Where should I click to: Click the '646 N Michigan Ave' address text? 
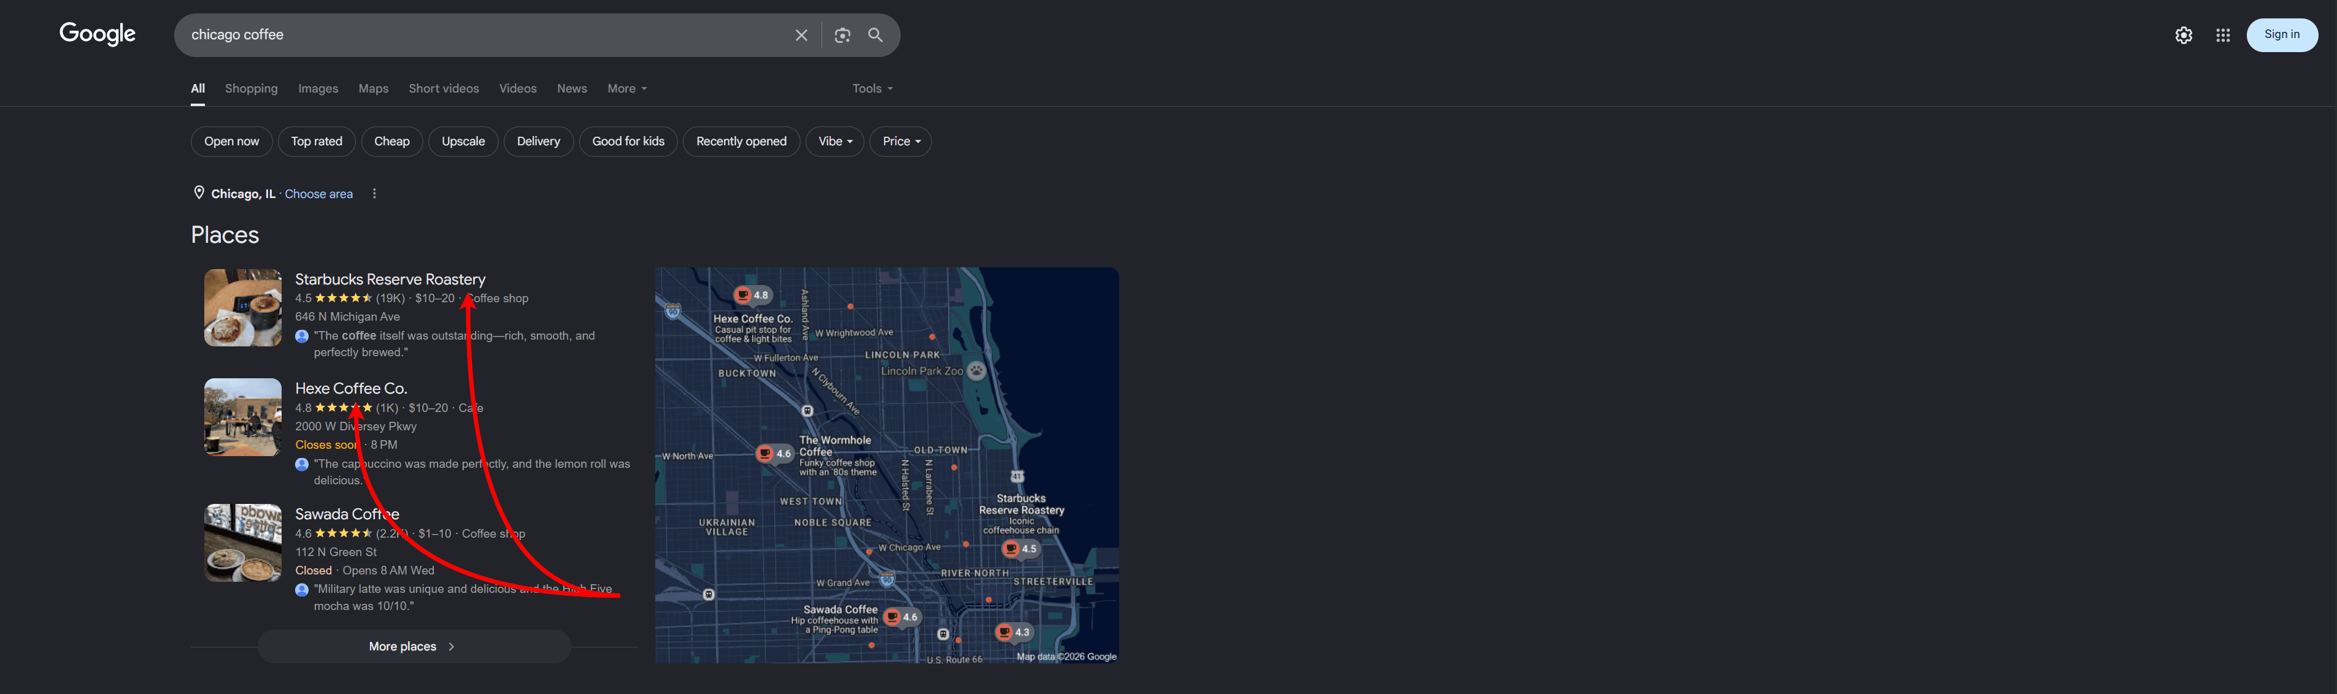pyautogui.click(x=347, y=317)
